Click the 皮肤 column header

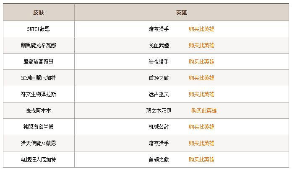pos(39,13)
